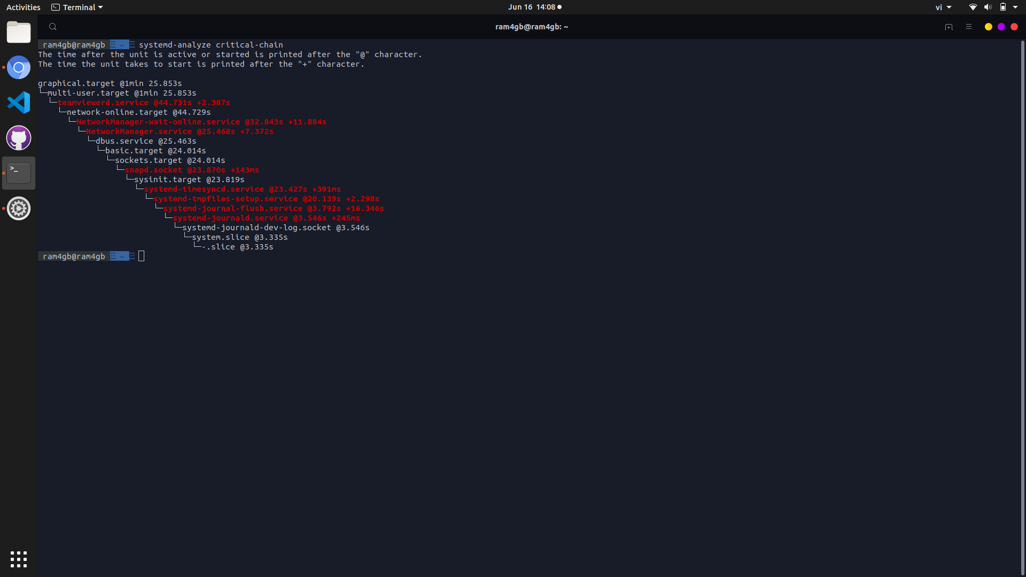Click the explanatory line about "+" character
This screenshot has height=577, width=1026.
(x=201, y=64)
